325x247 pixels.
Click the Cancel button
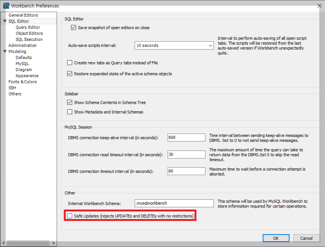tap(306, 238)
